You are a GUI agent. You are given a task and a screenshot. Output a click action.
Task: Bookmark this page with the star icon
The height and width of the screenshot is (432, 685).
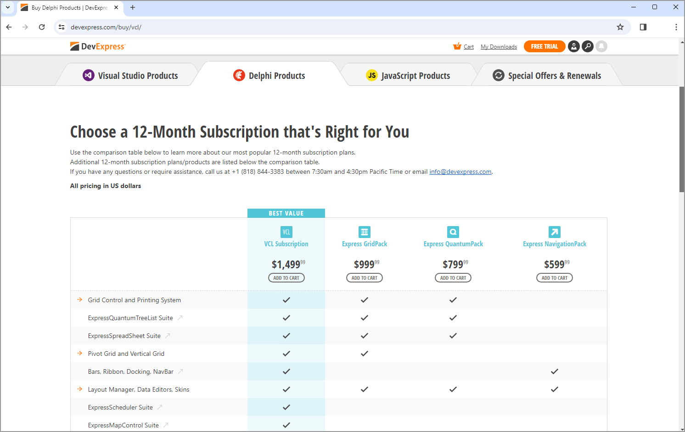(x=620, y=27)
